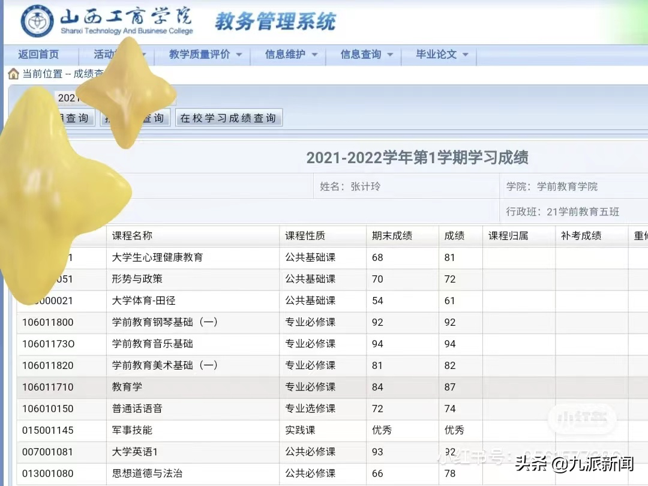
Task: Select the 形势与政策 course row
Action: pos(332,280)
